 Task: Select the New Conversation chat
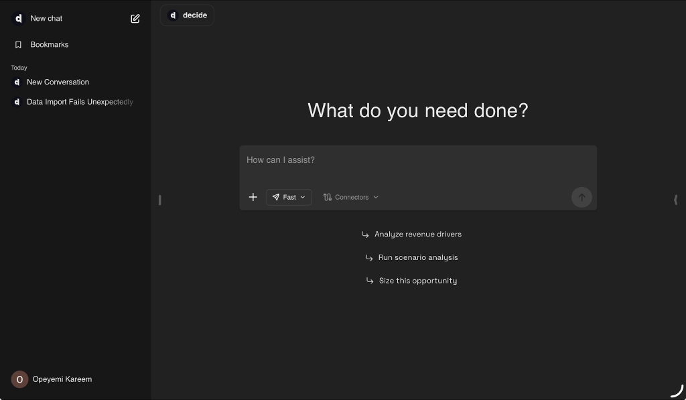[58, 82]
